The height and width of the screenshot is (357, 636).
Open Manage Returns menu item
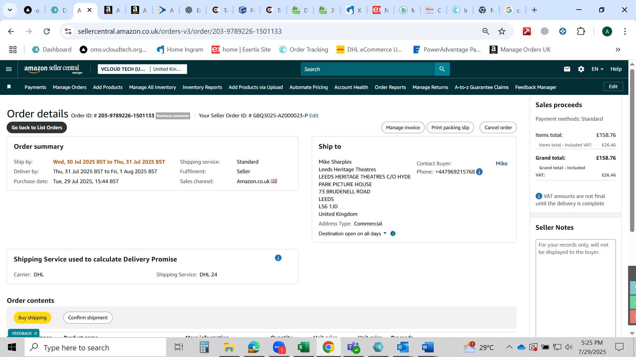pos(430,87)
